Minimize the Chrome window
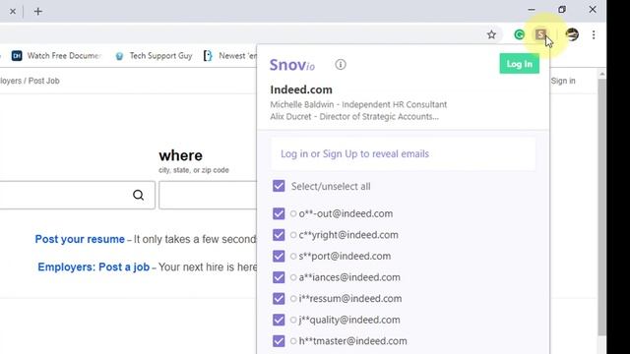This screenshot has height=354, width=630. (x=532, y=9)
